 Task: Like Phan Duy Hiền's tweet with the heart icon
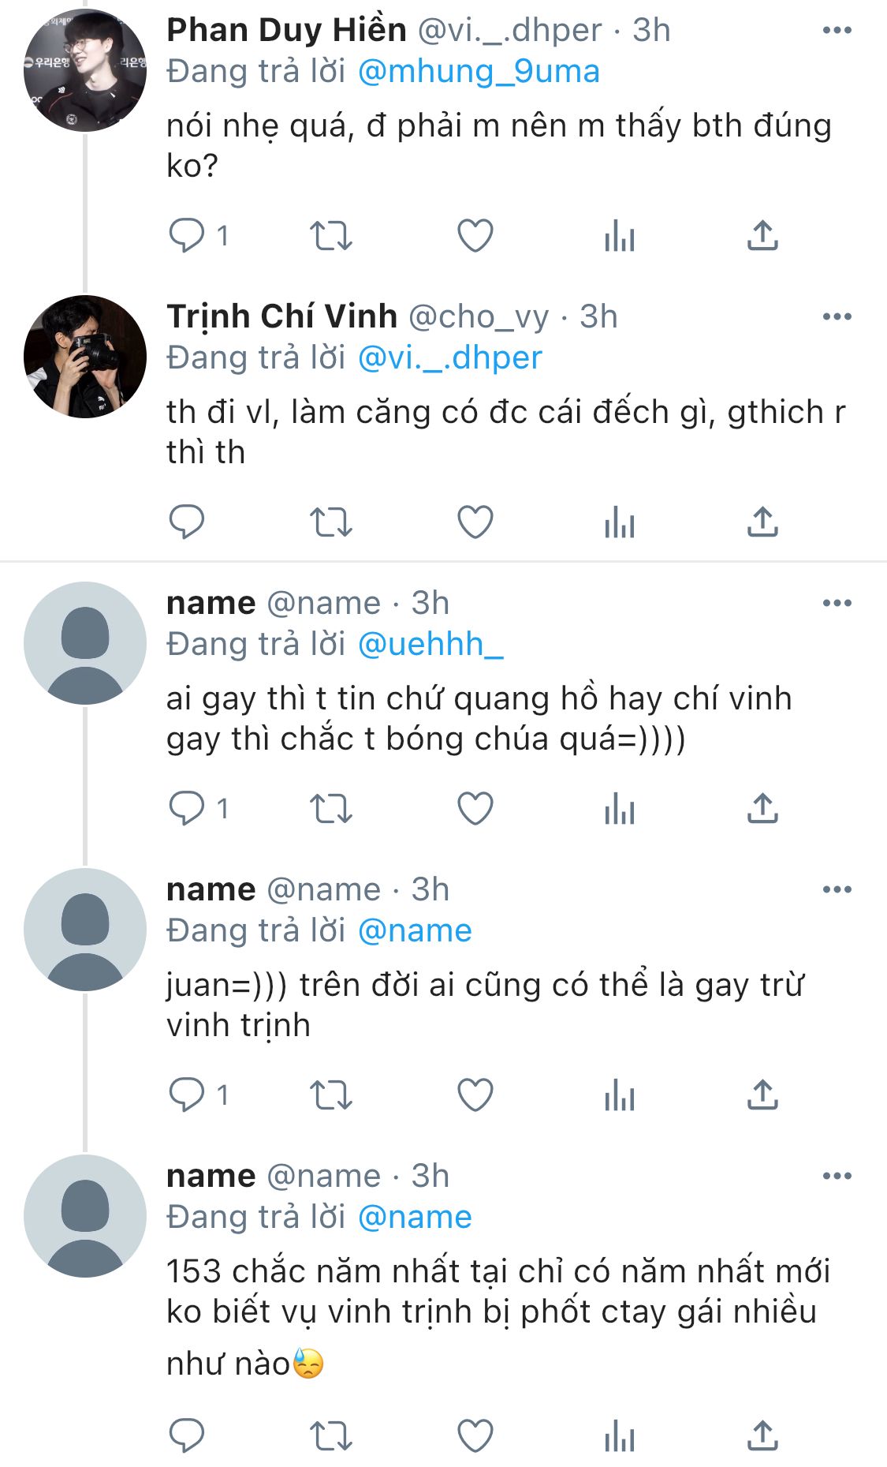click(475, 235)
